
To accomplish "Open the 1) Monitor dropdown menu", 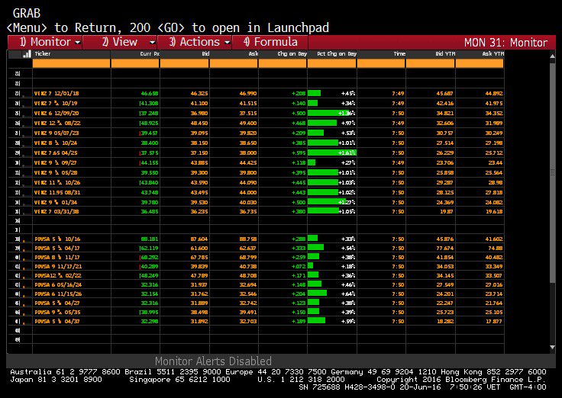I will tap(45, 42).
